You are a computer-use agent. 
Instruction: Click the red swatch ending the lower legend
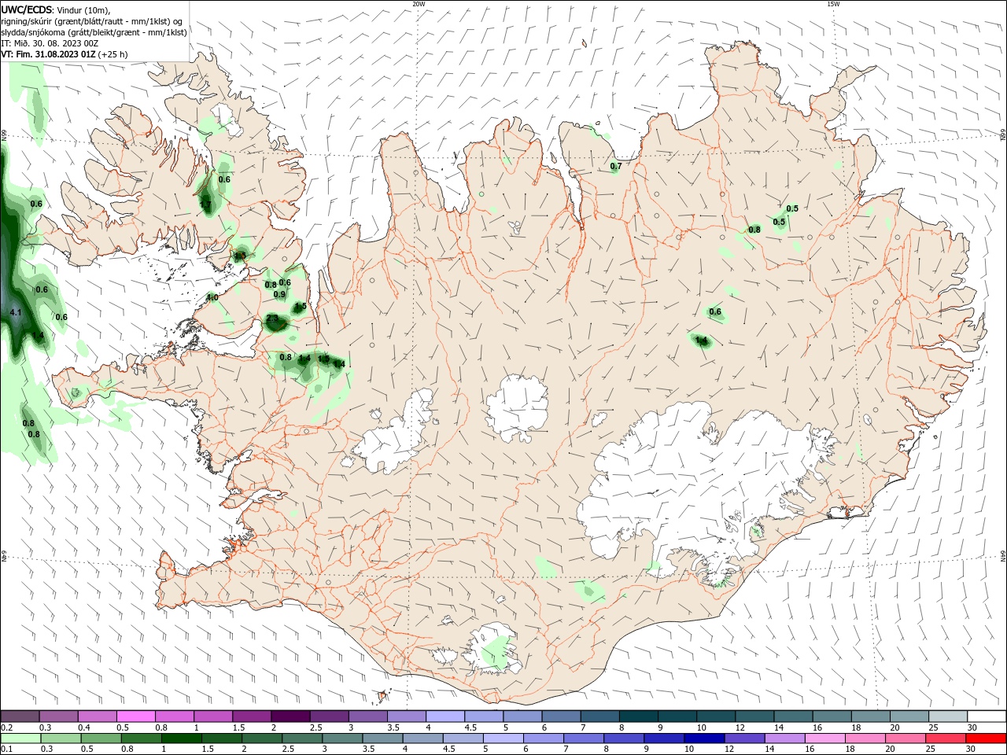[987, 738]
